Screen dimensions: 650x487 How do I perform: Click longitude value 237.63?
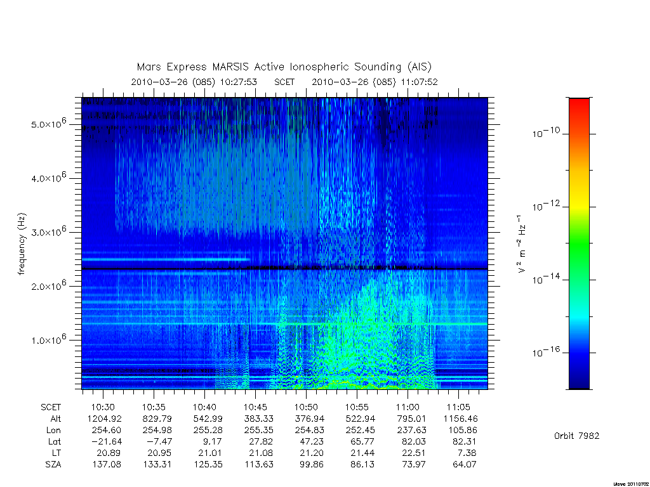411,431
